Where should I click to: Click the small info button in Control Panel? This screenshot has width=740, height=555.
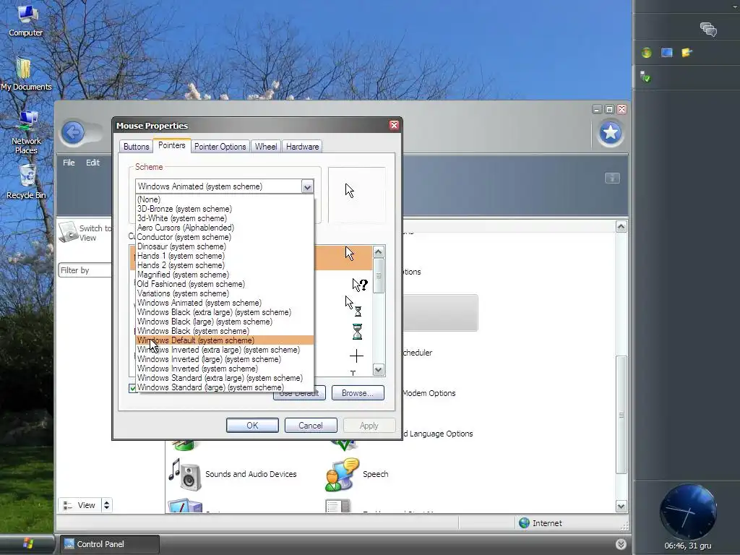[612, 178]
